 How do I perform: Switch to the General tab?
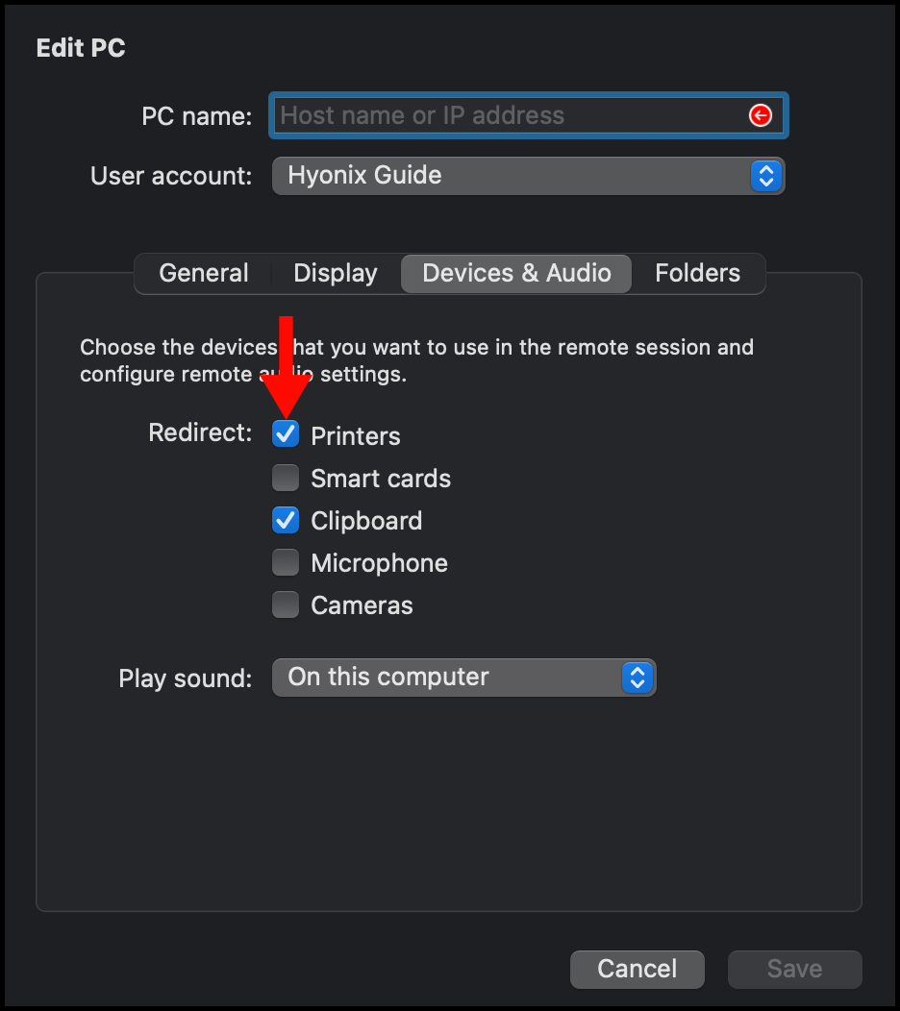[x=203, y=273]
